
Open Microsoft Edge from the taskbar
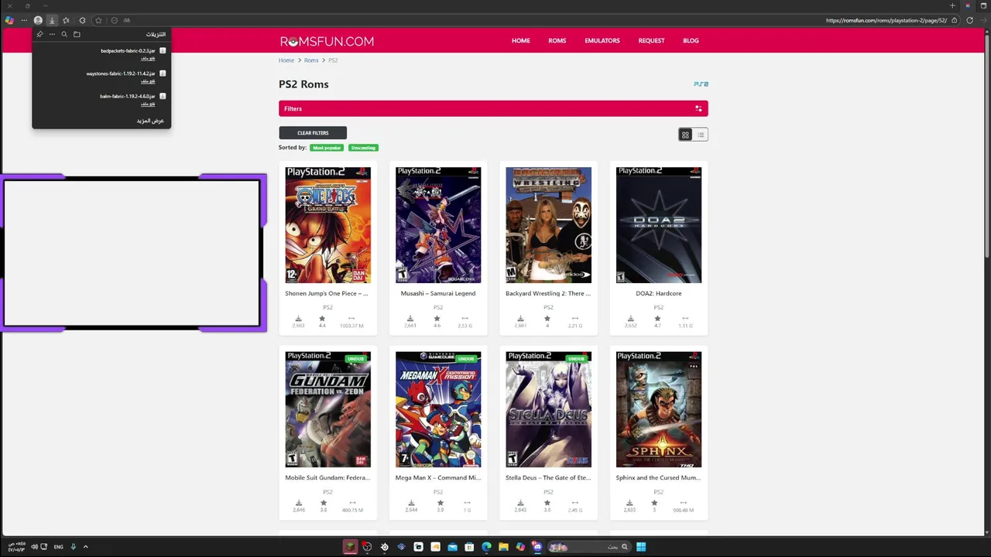pyautogui.click(x=486, y=547)
